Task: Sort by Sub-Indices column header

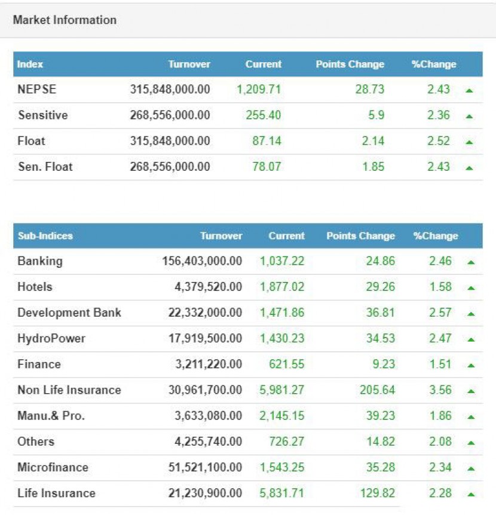Action: (x=45, y=236)
